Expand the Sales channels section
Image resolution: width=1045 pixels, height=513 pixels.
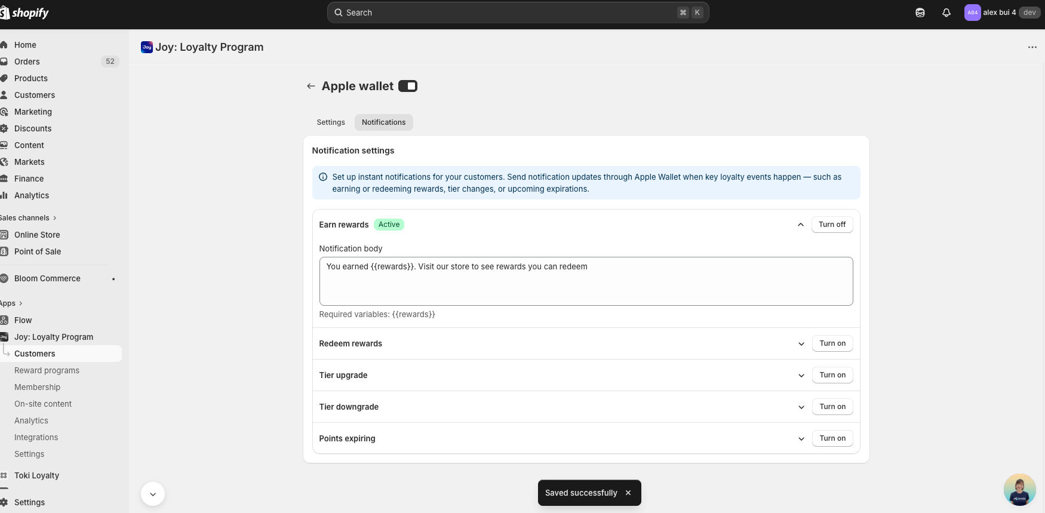28,218
